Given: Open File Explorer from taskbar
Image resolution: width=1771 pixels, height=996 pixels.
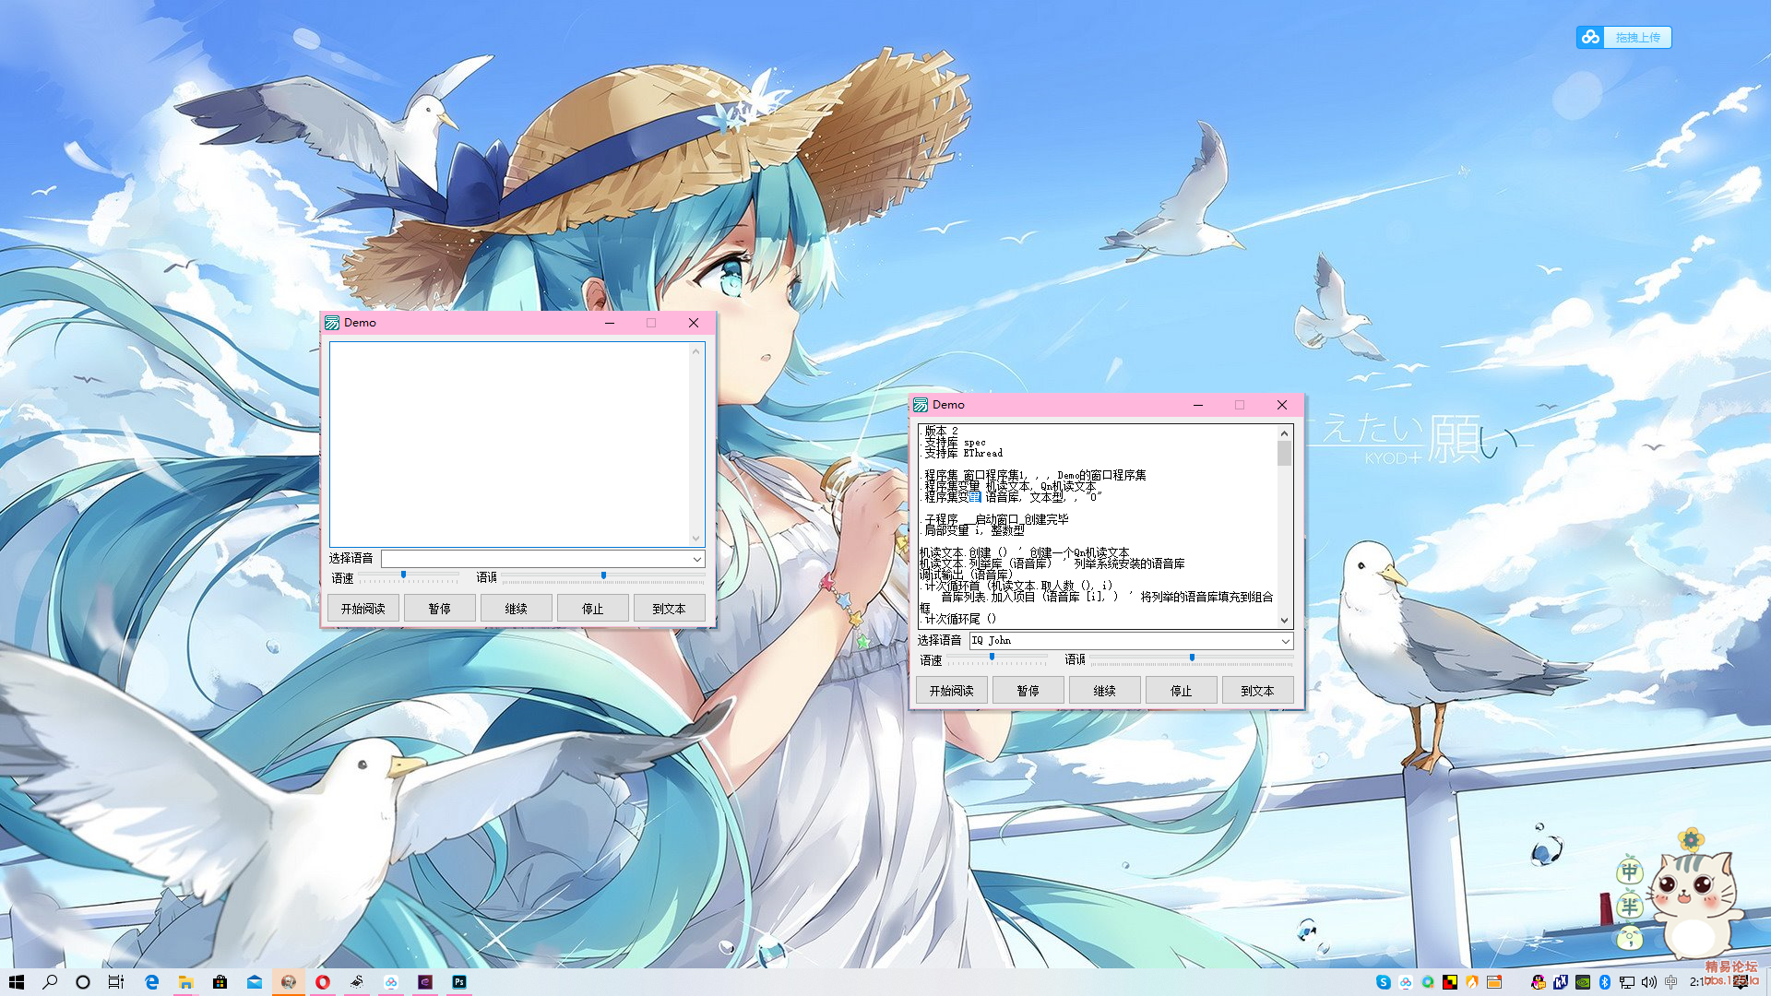Looking at the screenshot, I should (x=185, y=982).
